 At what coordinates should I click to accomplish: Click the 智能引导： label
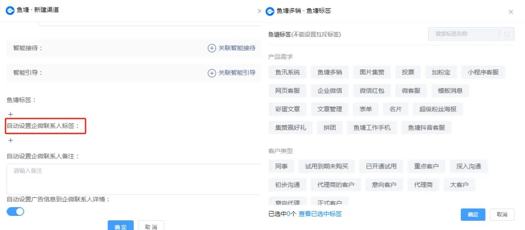pyautogui.click(x=28, y=72)
